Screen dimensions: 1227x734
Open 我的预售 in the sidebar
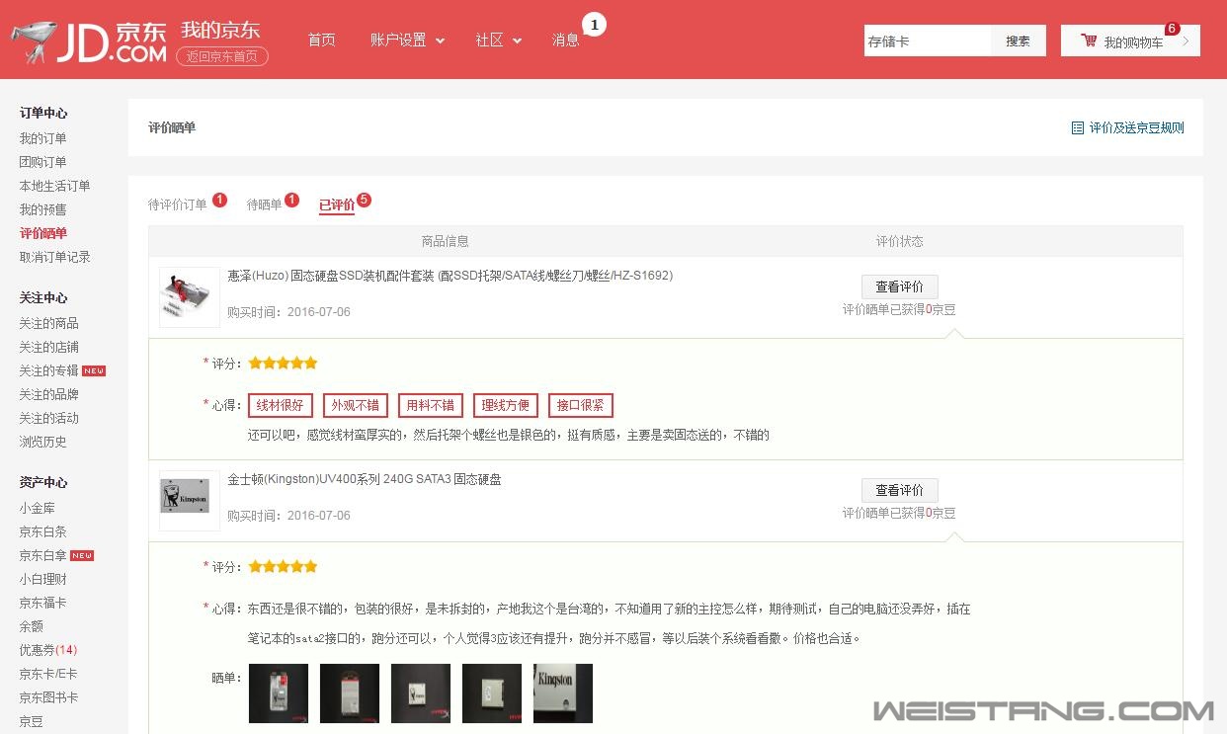click(43, 209)
